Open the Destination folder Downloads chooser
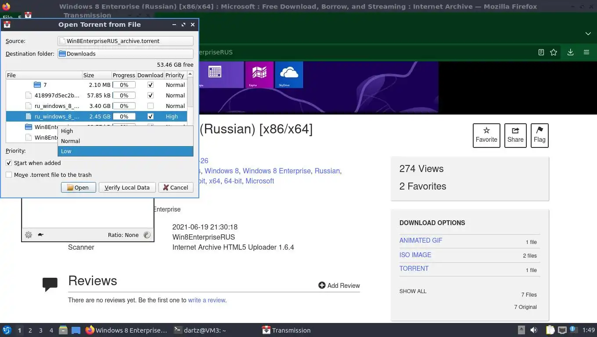 point(126,54)
